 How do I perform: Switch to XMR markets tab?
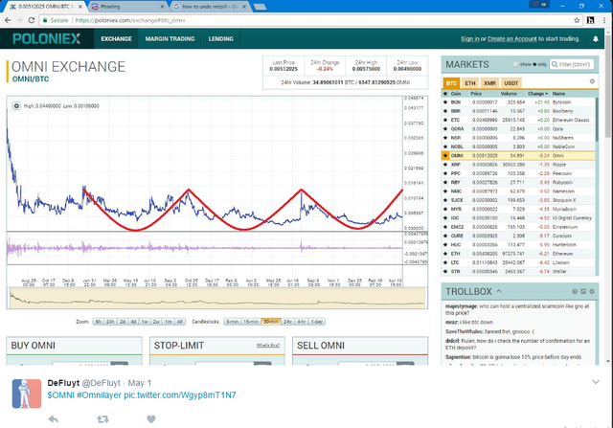tap(489, 83)
